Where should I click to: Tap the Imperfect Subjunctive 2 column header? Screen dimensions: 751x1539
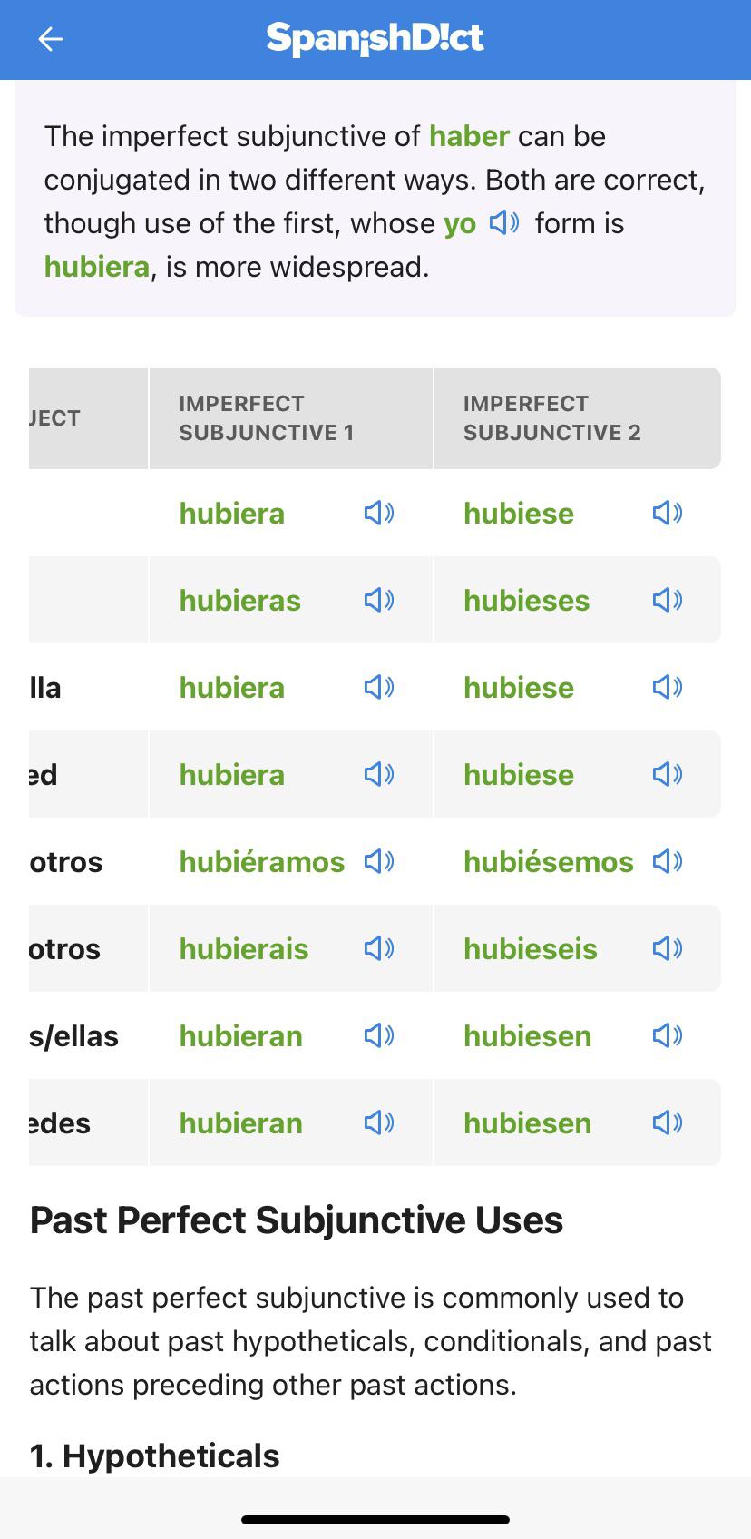[552, 417]
